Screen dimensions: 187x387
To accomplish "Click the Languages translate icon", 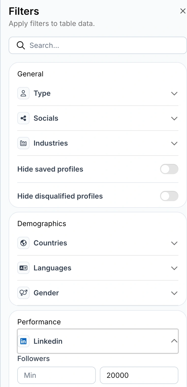I will pos(23,268).
